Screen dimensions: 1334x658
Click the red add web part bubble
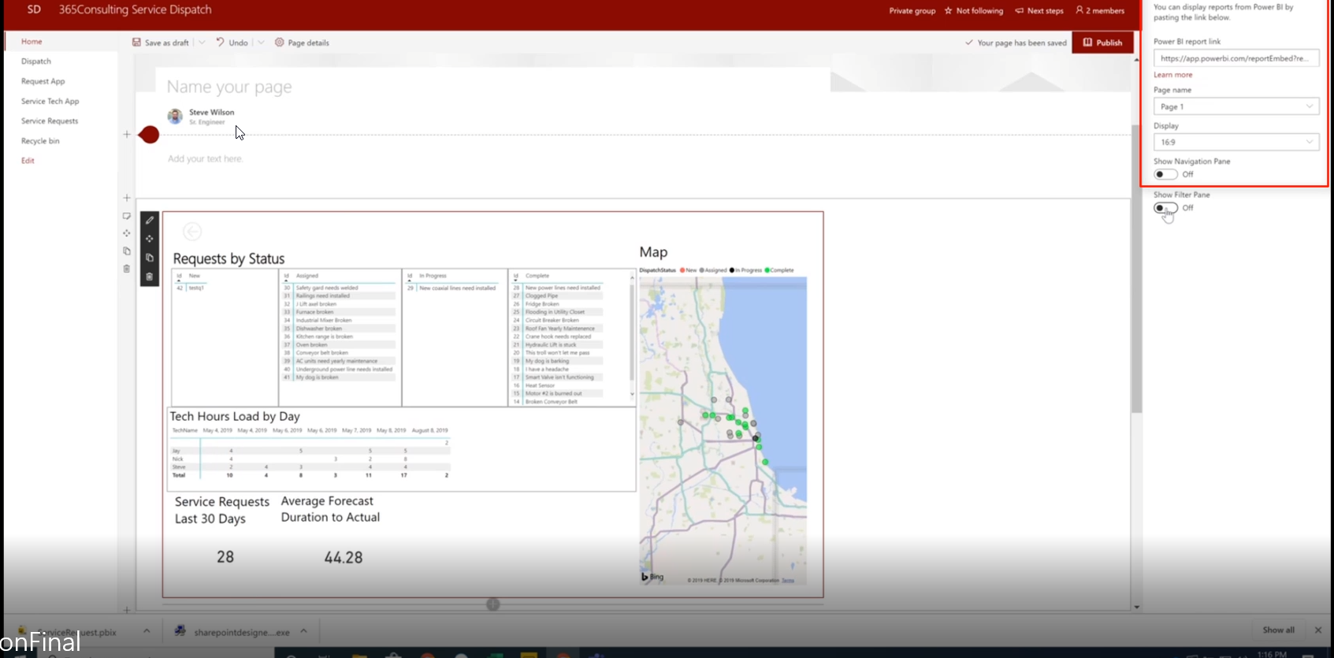pos(149,135)
